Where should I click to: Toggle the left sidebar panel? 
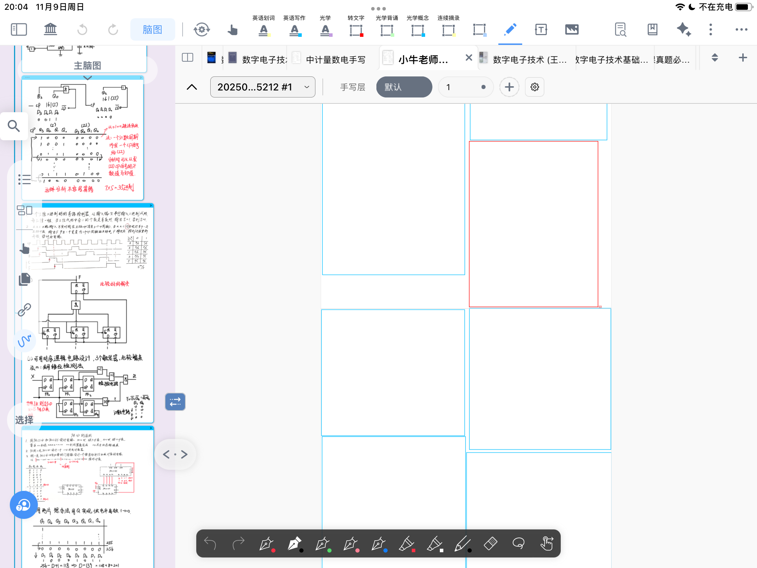[x=19, y=29]
